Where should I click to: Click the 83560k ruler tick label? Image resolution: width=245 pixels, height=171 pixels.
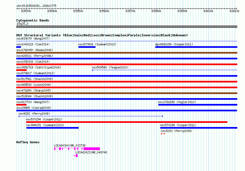pos(104,11)
